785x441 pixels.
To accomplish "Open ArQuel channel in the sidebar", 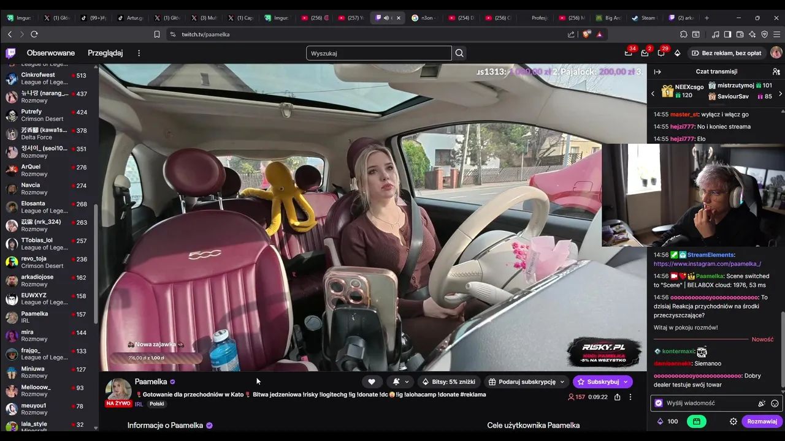I will [x=48, y=170].
